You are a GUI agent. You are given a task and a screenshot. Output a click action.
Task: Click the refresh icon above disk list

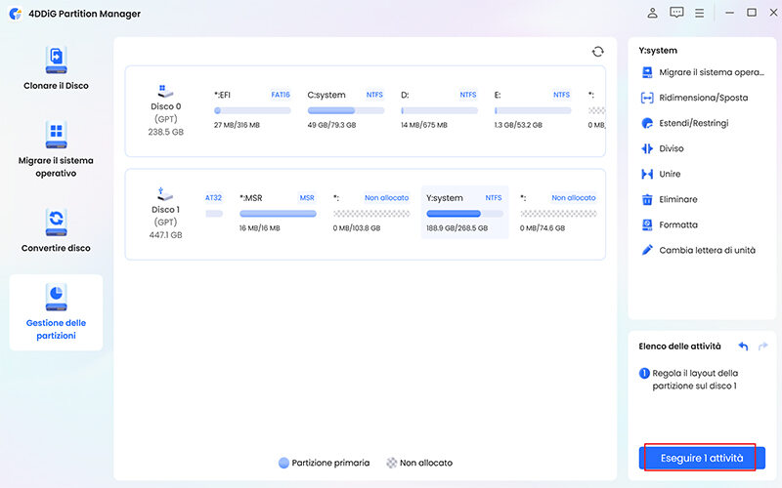[597, 52]
